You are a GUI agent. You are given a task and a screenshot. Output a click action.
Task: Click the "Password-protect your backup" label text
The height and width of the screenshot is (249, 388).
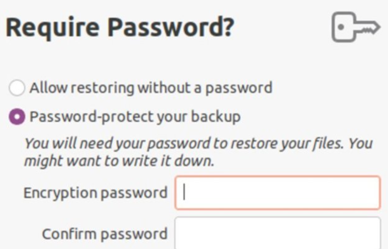[135, 117]
